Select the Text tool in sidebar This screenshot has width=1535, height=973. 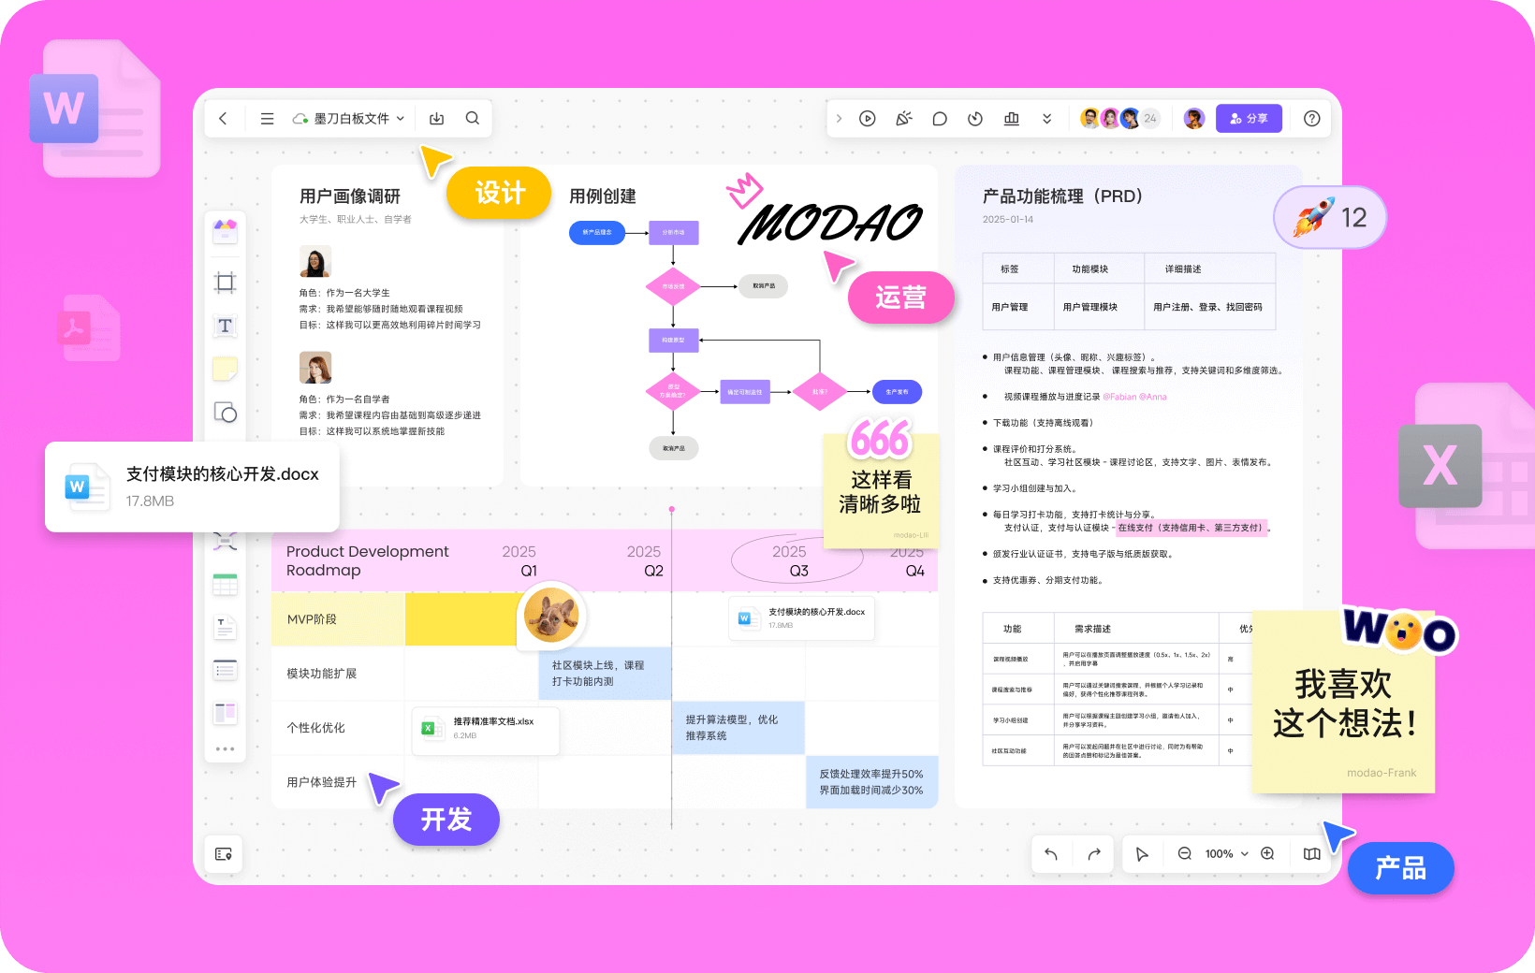pyautogui.click(x=225, y=326)
